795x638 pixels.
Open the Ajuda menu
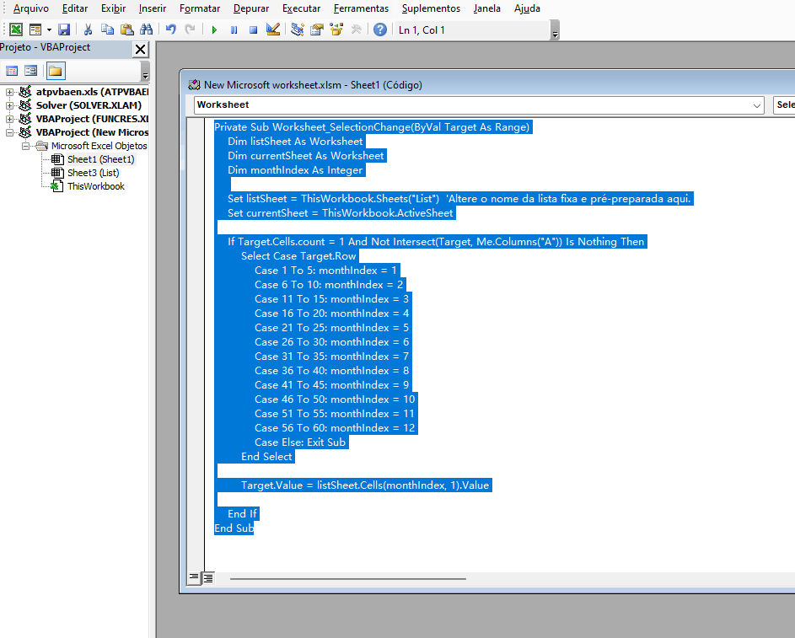point(527,8)
